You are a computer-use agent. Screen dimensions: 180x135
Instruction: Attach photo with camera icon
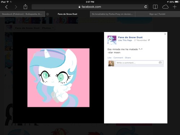click(x=160, y=63)
